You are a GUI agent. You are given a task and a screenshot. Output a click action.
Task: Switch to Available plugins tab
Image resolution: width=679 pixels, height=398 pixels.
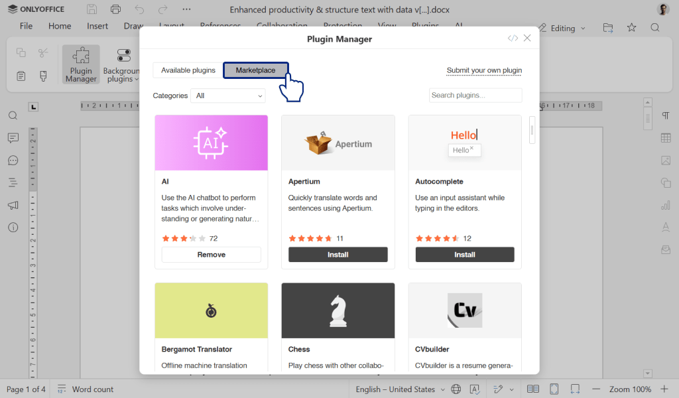188,70
